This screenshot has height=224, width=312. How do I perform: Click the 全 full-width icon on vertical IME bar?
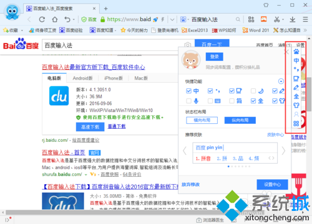296,96
